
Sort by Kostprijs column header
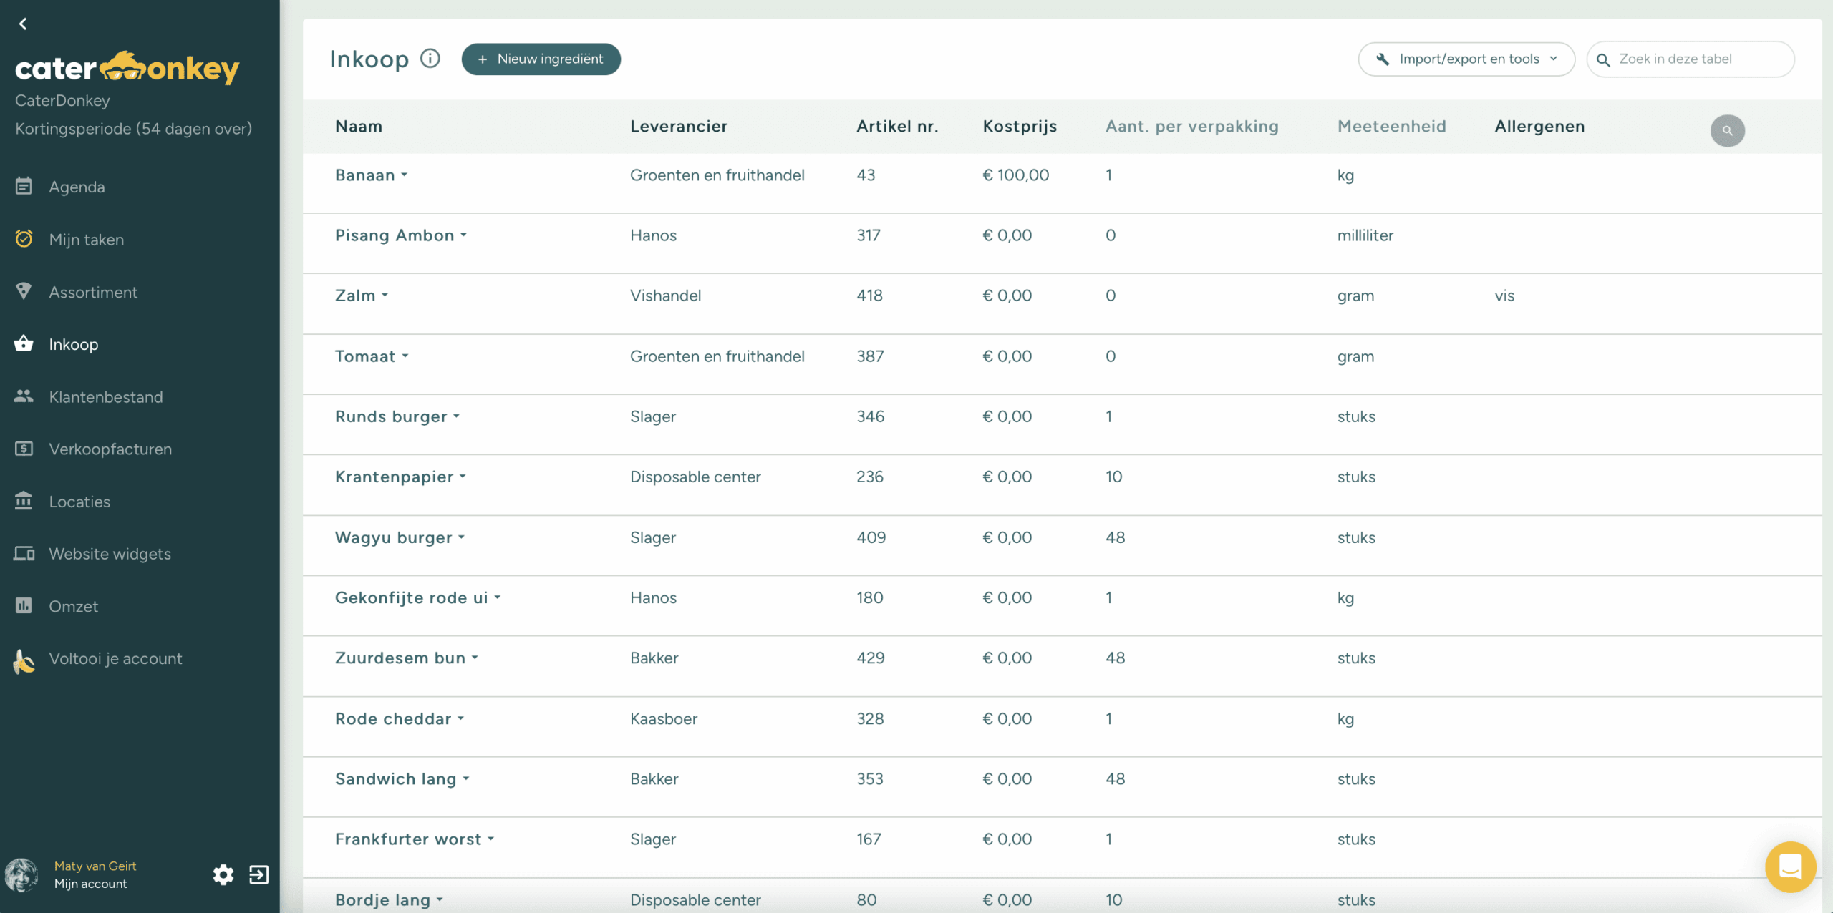pyautogui.click(x=1019, y=127)
